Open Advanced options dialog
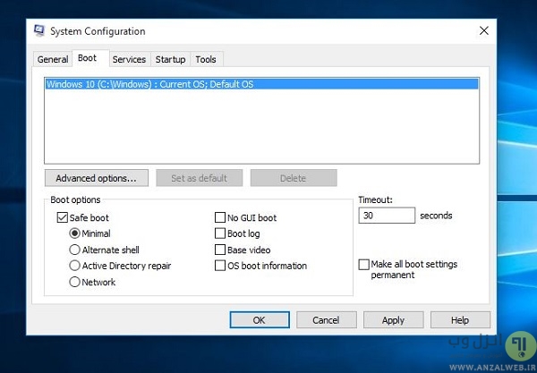Image resolution: width=537 pixels, height=373 pixels. (96, 178)
